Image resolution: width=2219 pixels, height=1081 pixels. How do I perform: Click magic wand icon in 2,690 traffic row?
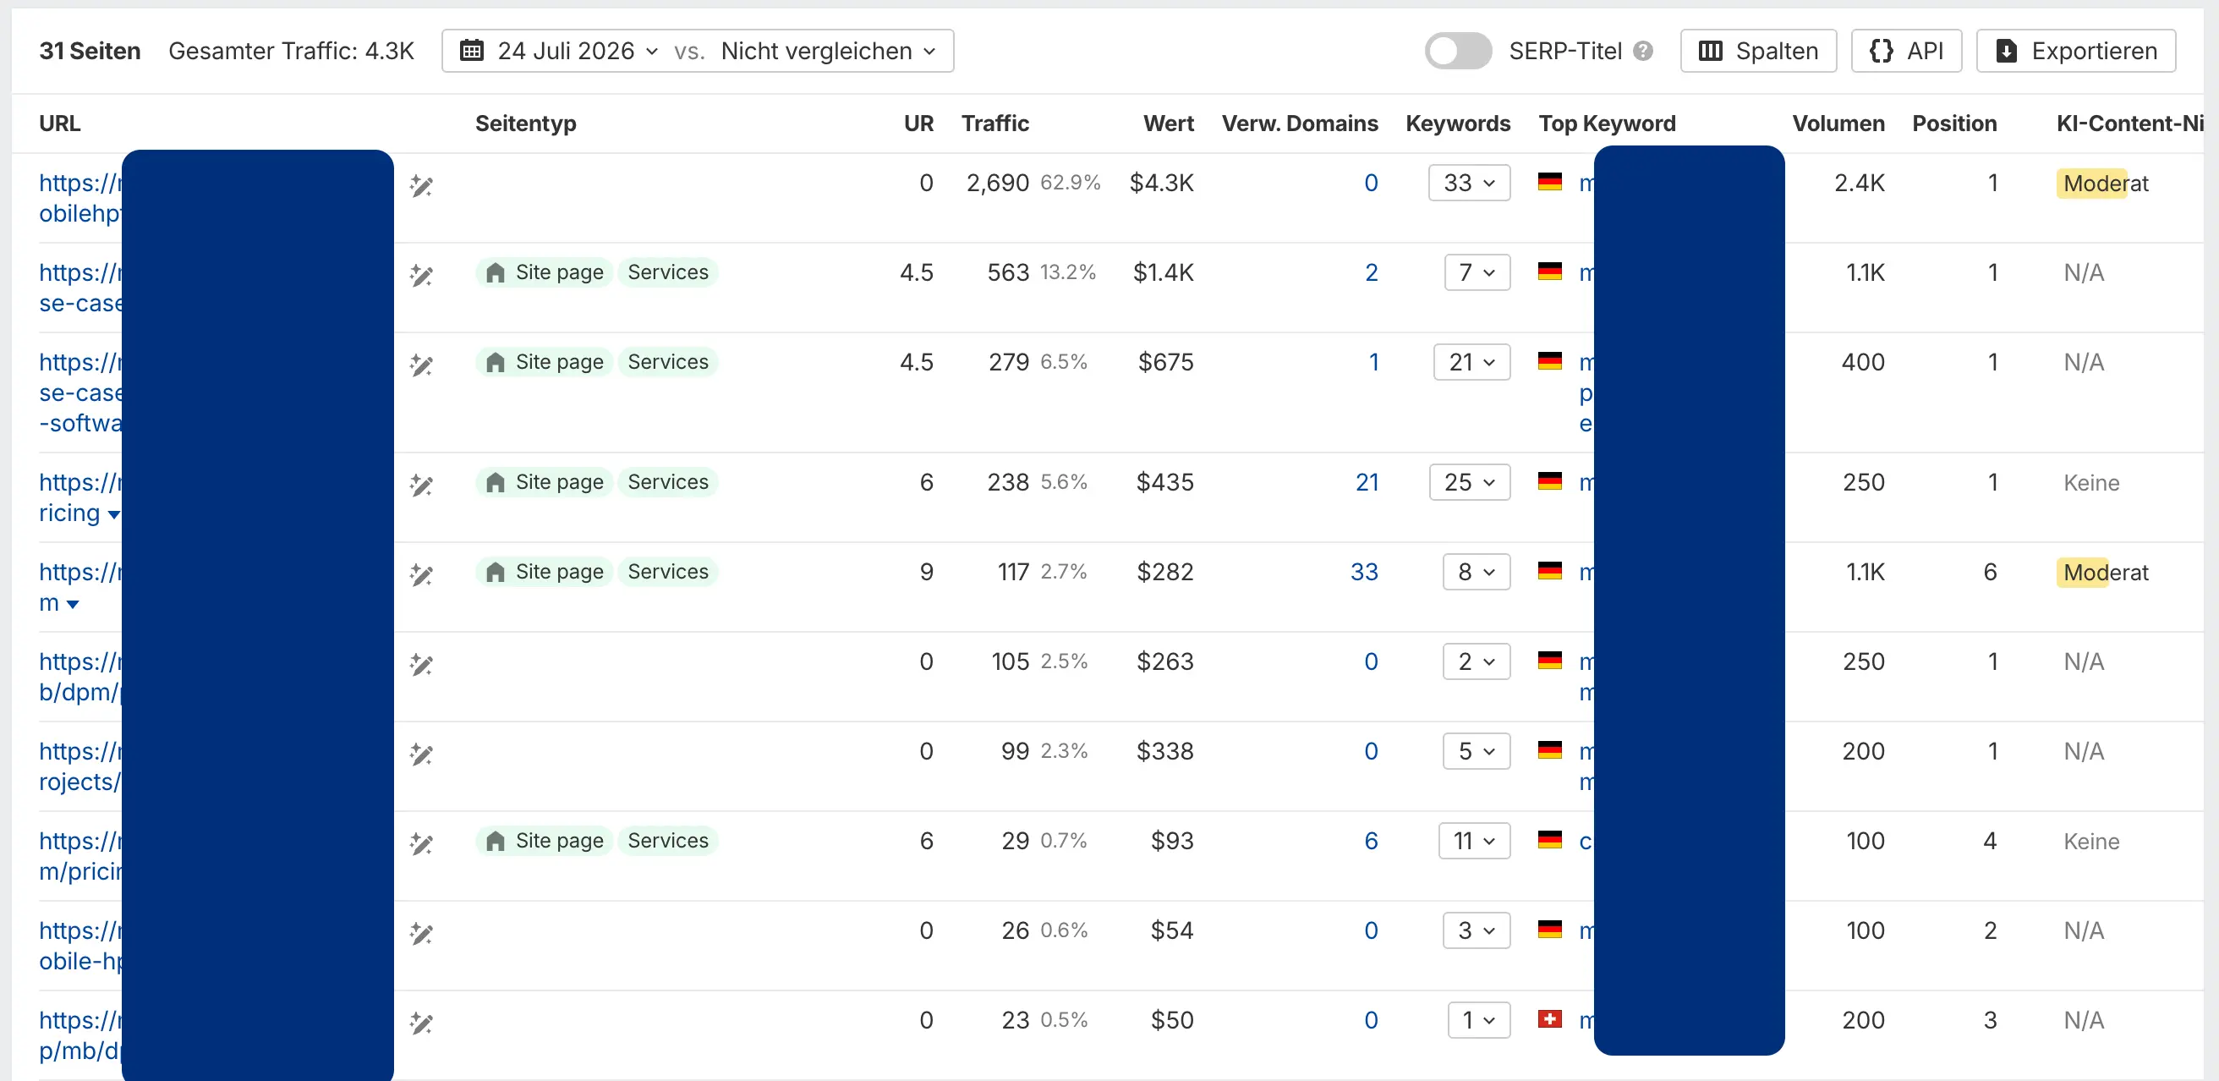click(x=421, y=185)
